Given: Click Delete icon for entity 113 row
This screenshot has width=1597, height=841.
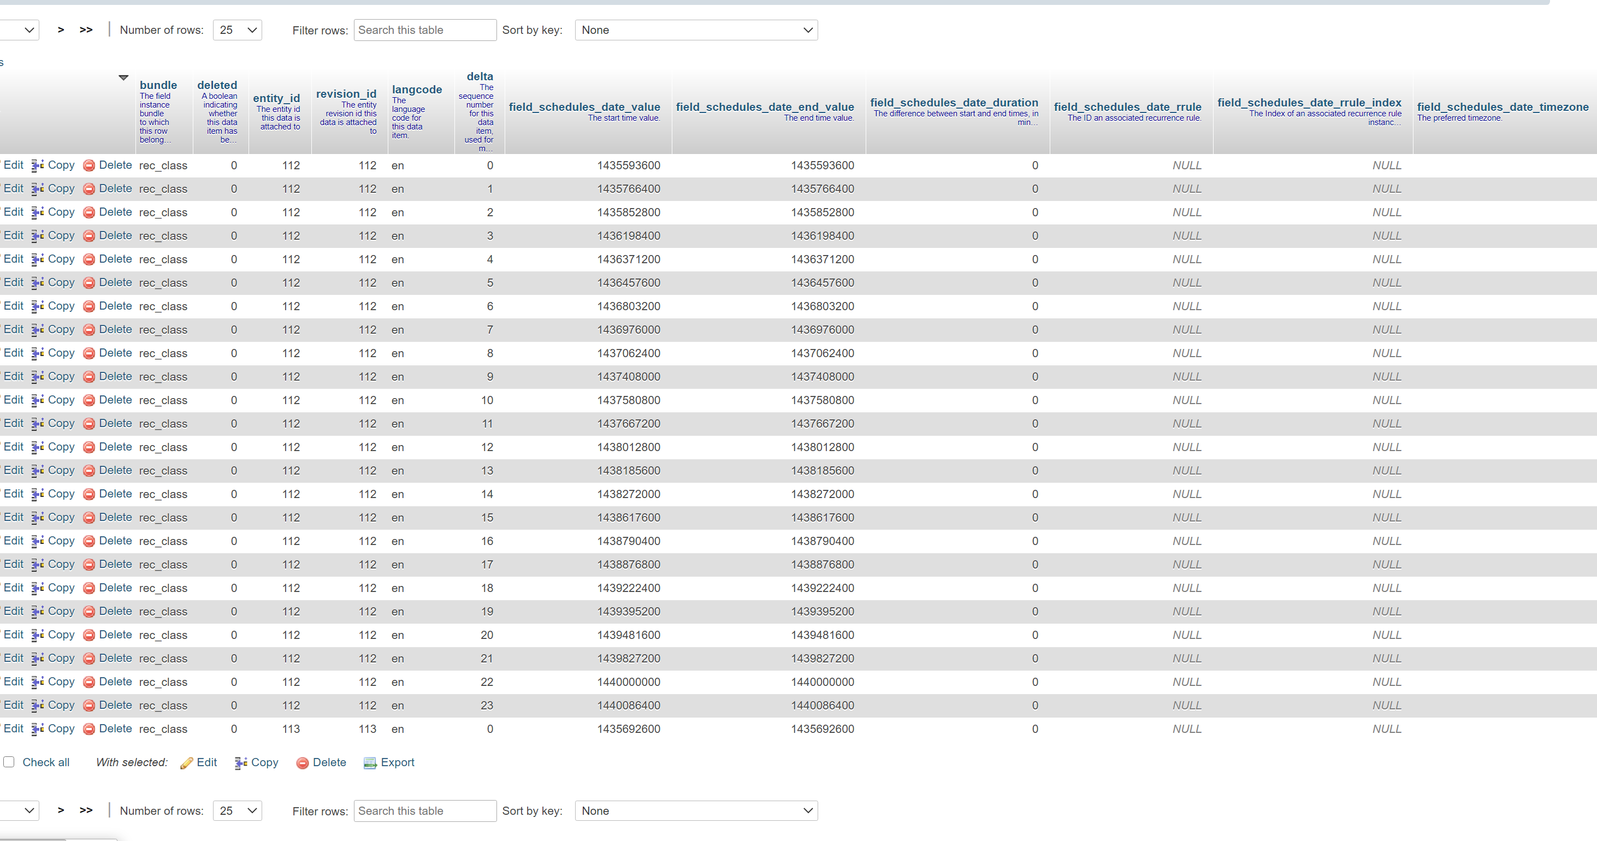Looking at the screenshot, I should click(x=89, y=729).
